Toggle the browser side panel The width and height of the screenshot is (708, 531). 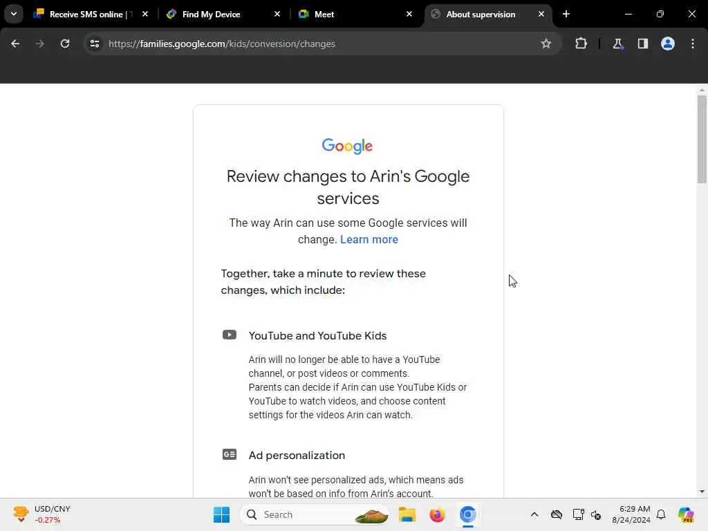click(x=642, y=44)
